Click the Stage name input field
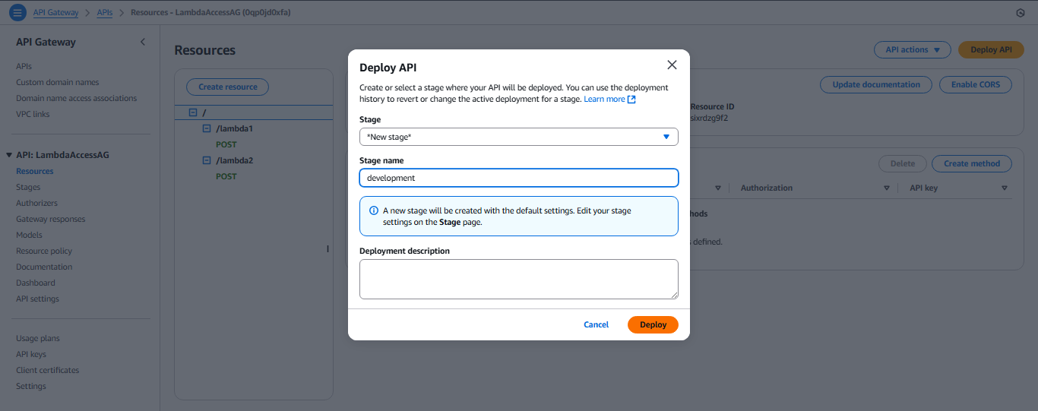 (x=518, y=178)
